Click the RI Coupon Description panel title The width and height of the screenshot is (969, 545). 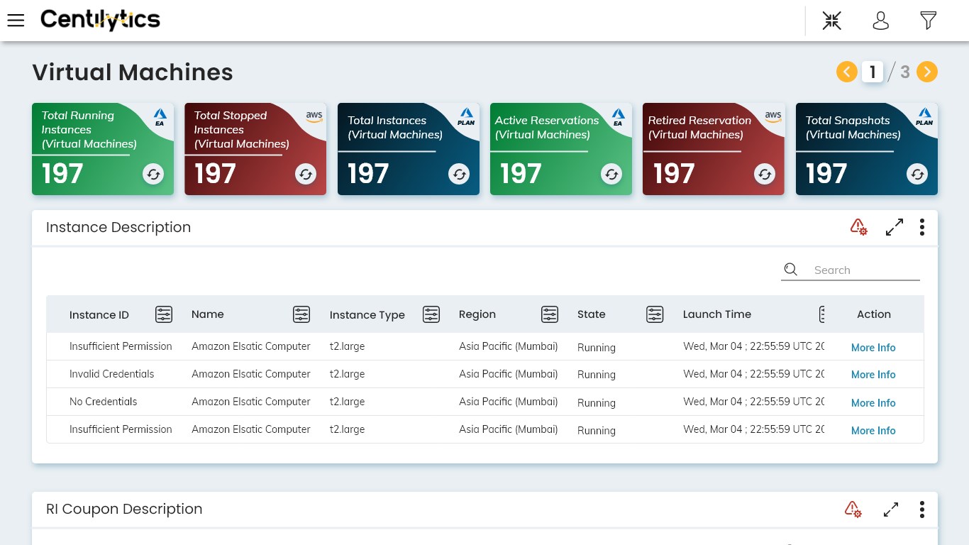click(x=124, y=509)
